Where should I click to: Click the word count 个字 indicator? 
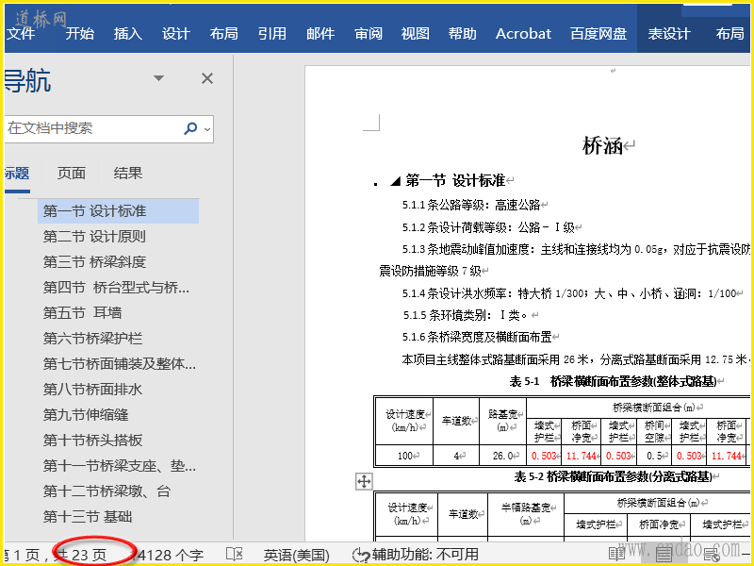coord(169,555)
